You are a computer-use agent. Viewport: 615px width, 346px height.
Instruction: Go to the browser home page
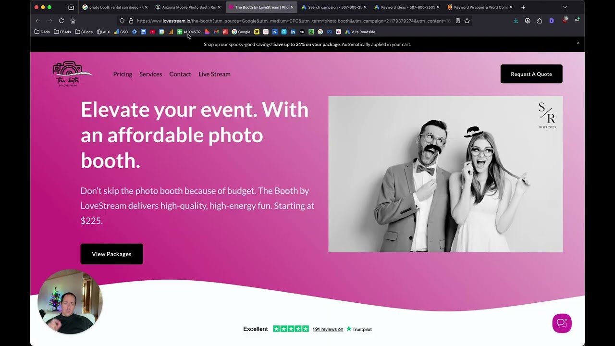tap(73, 21)
